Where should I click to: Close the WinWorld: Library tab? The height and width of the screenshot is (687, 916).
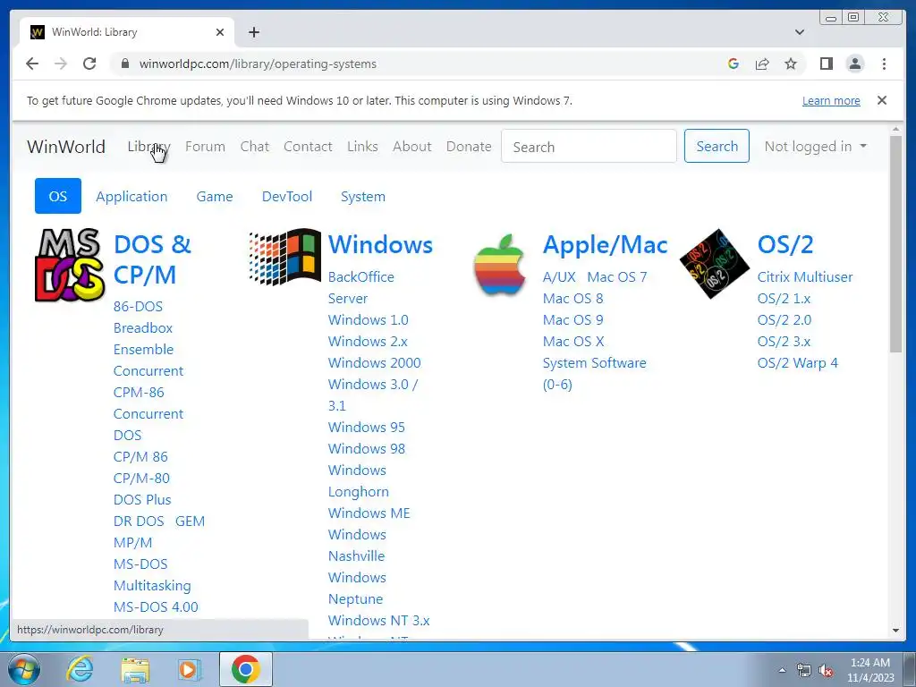[x=220, y=32]
